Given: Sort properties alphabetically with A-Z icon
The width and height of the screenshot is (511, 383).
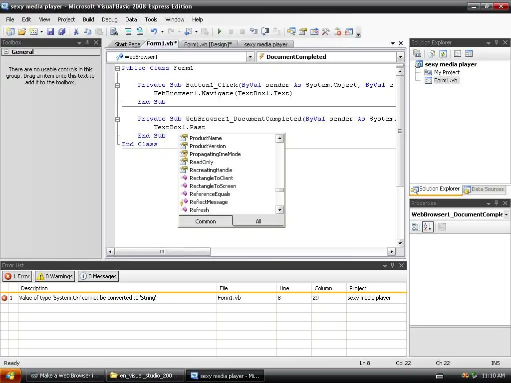Looking at the screenshot, I should coord(428,227).
